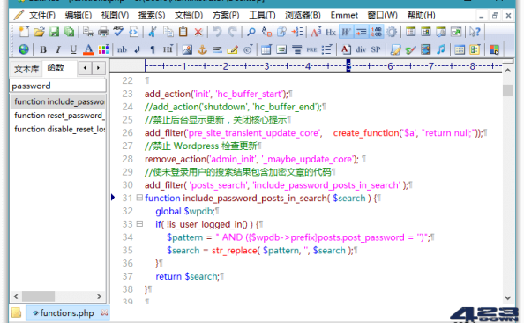Save the current file with disk icon

pos(54,32)
